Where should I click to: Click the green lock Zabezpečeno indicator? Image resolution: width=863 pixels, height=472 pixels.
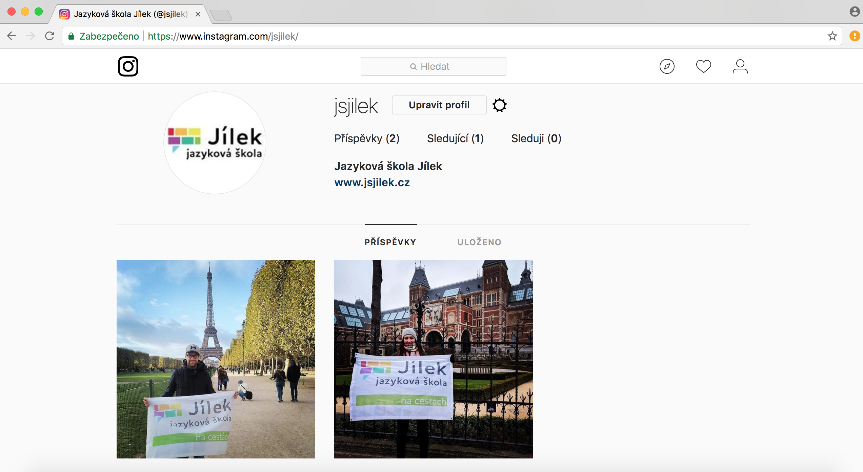pos(103,36)
